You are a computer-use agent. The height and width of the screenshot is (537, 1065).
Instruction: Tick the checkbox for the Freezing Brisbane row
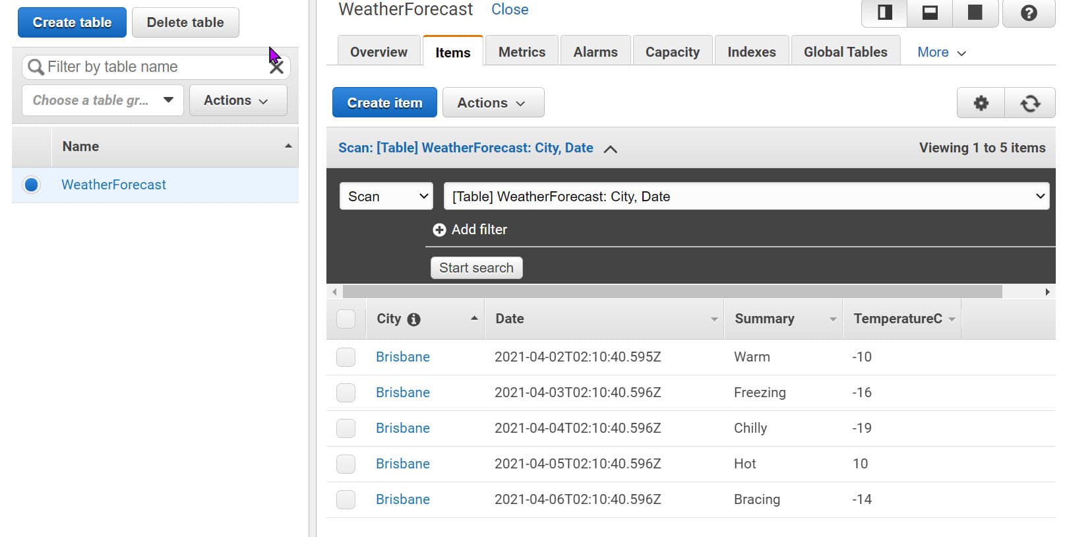(x=346, y=393)
